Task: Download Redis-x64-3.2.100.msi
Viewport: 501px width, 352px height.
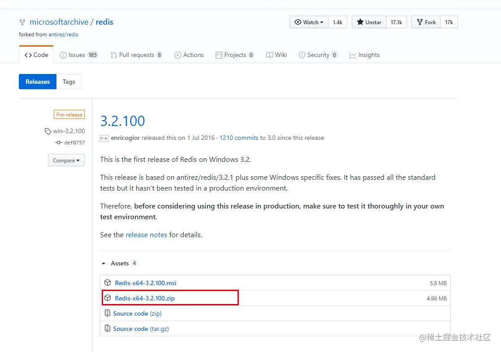Action: coord(145,283)
